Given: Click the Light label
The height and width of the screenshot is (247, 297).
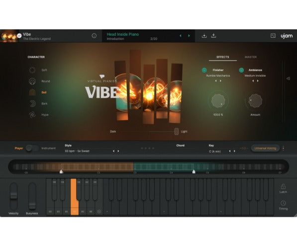Looking at the screenshot, I should [x=184, y=131].
